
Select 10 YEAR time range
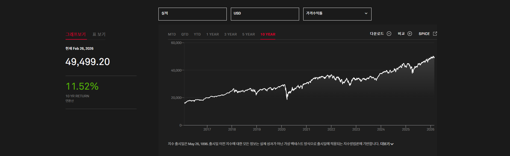pos(268,34)
